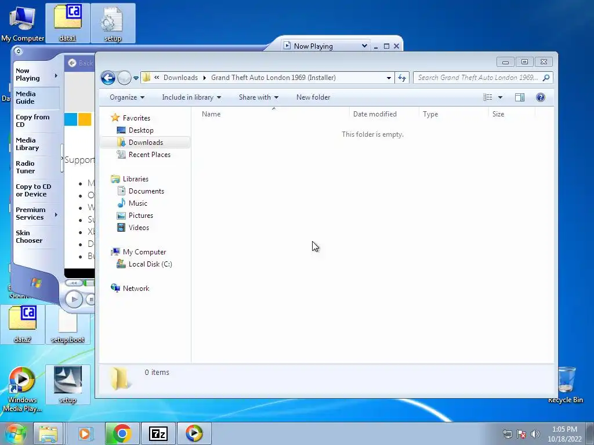The image size is (594, 445).
Task: Click the Action Center flag tray icon
Action: (x=521, y=434)
